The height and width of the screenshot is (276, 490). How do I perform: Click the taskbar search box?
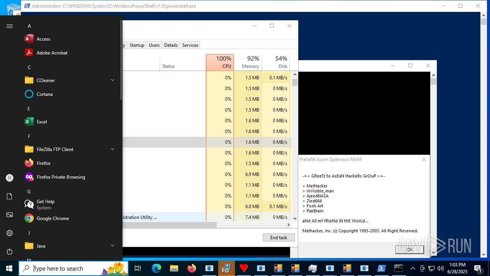[74, 268]
